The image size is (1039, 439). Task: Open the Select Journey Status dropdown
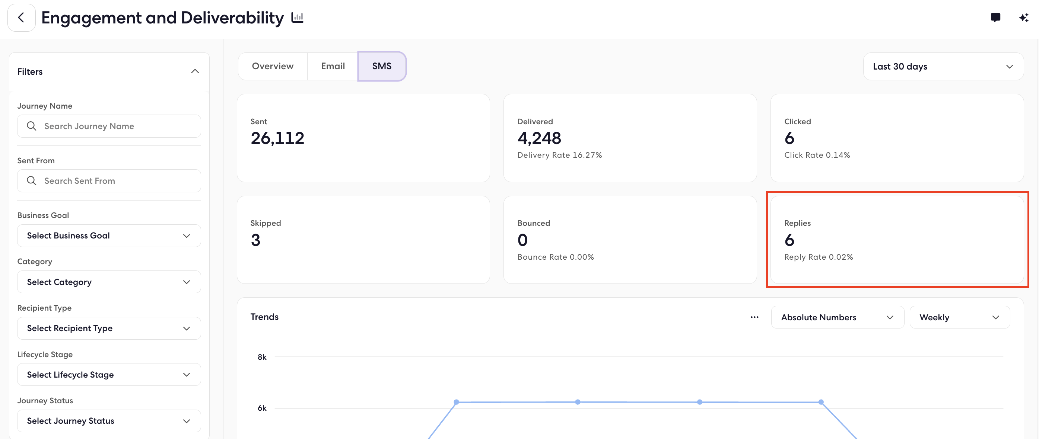click(109, 421)
